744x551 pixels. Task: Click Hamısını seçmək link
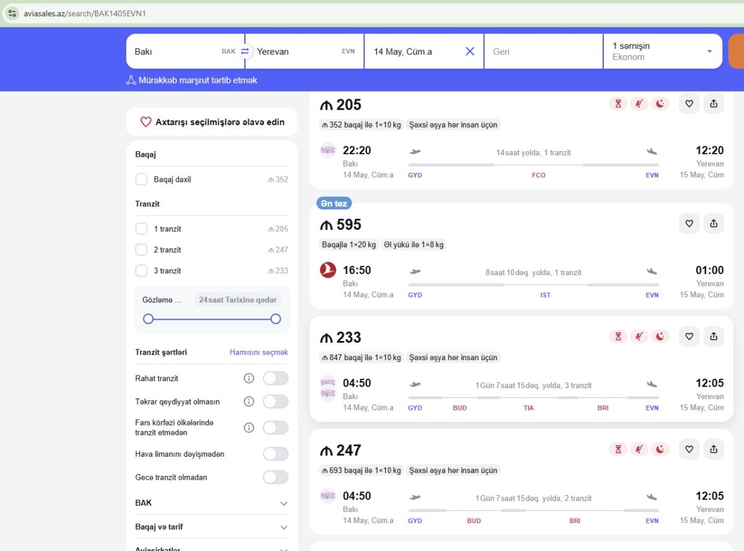pos(259,352)
